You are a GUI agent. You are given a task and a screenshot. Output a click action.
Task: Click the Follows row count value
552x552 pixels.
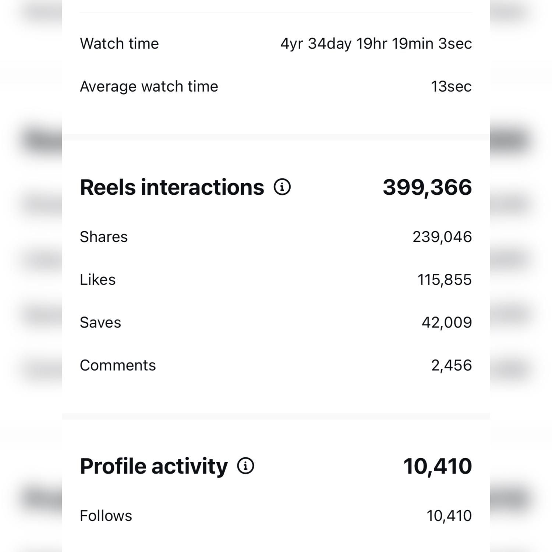(449, 516)
